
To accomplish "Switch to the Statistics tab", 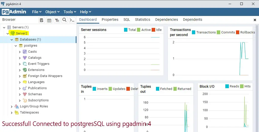I will coord(143,20).
